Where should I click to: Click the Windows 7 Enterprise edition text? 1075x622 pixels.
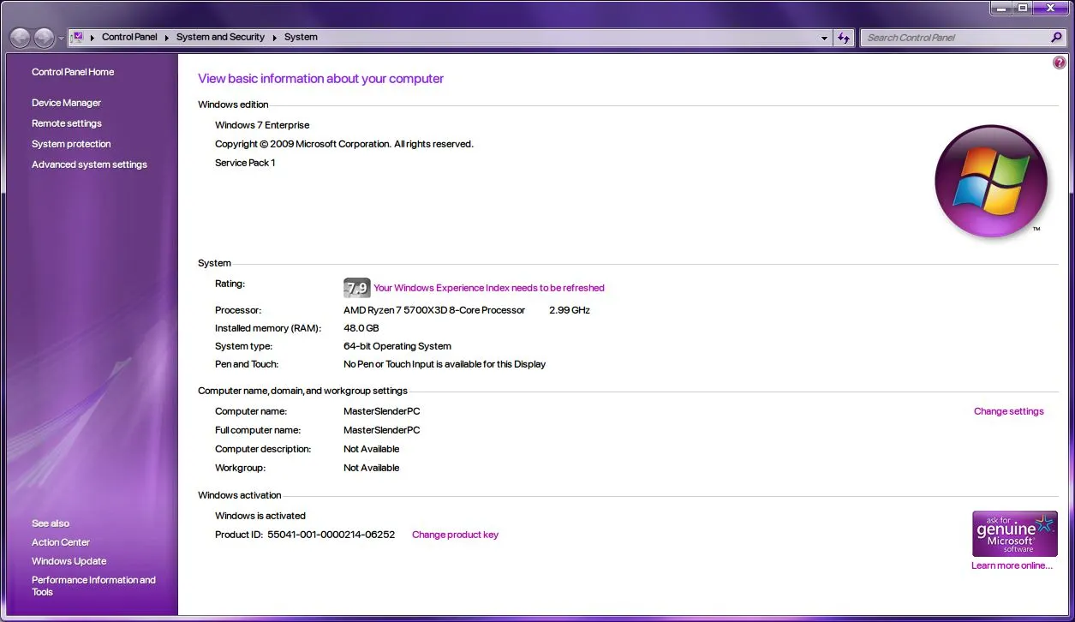(262, 125)
